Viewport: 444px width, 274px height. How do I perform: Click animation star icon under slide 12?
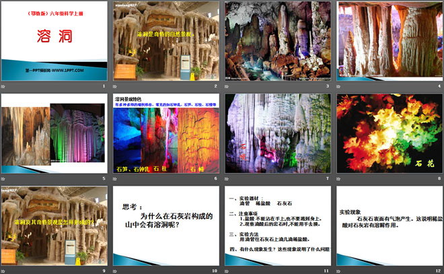338,271
